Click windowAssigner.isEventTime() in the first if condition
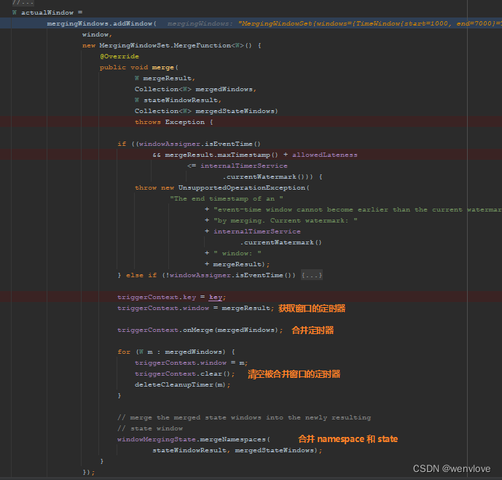 click(x=200, y=144)
